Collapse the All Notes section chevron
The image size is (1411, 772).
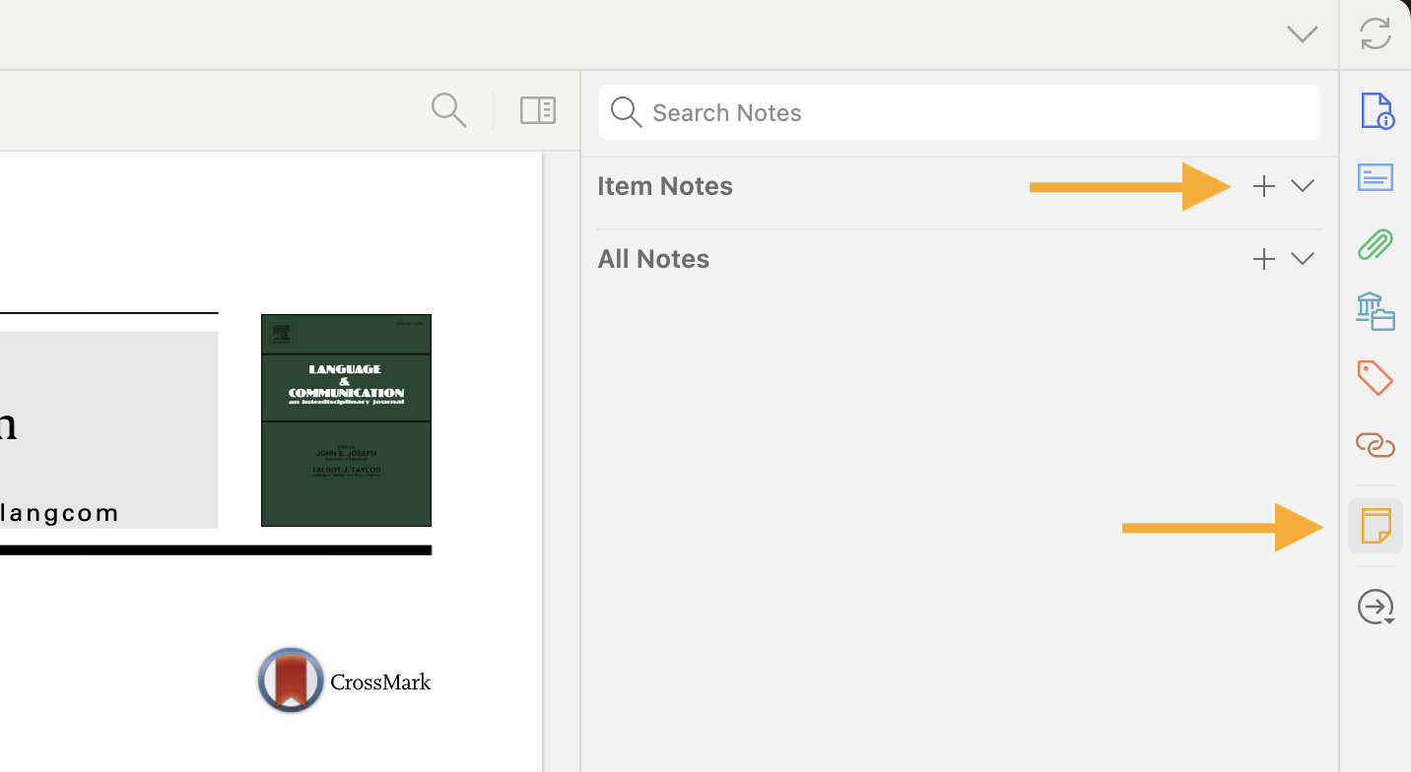coord(1303,259)
